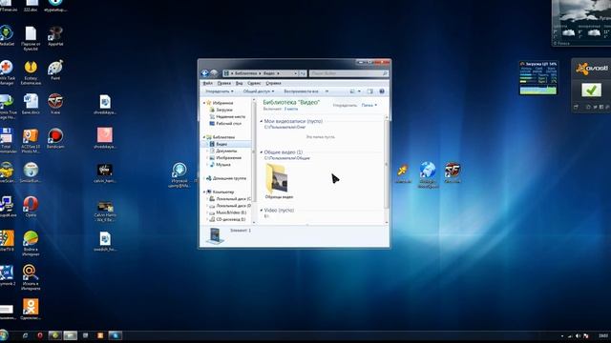The width and height of the screenshot is (611, 343).
Task: Collapse the Библиотеки group arrow
Action: coord(204,137)
